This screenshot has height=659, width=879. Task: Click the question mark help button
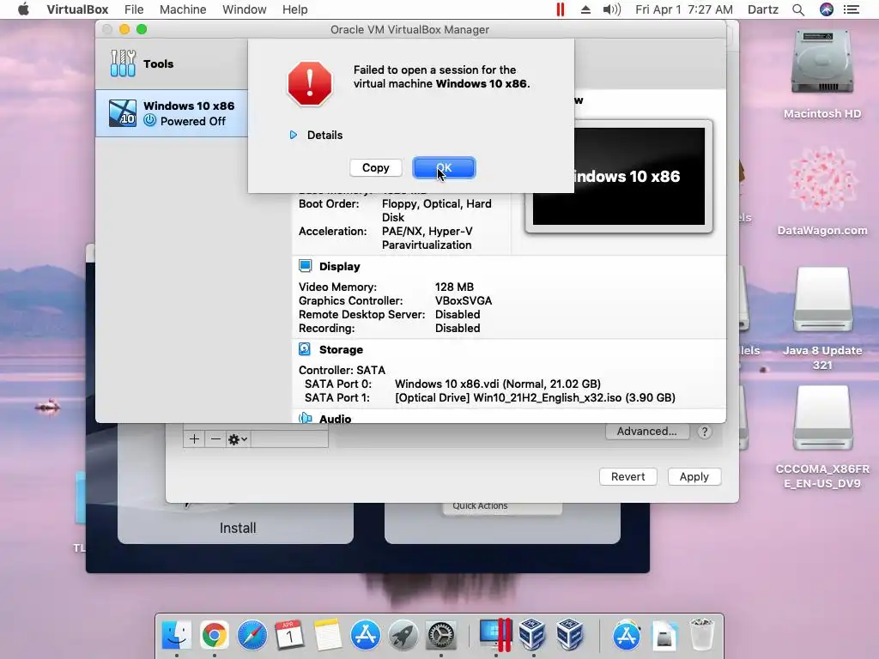coord(705,432)
